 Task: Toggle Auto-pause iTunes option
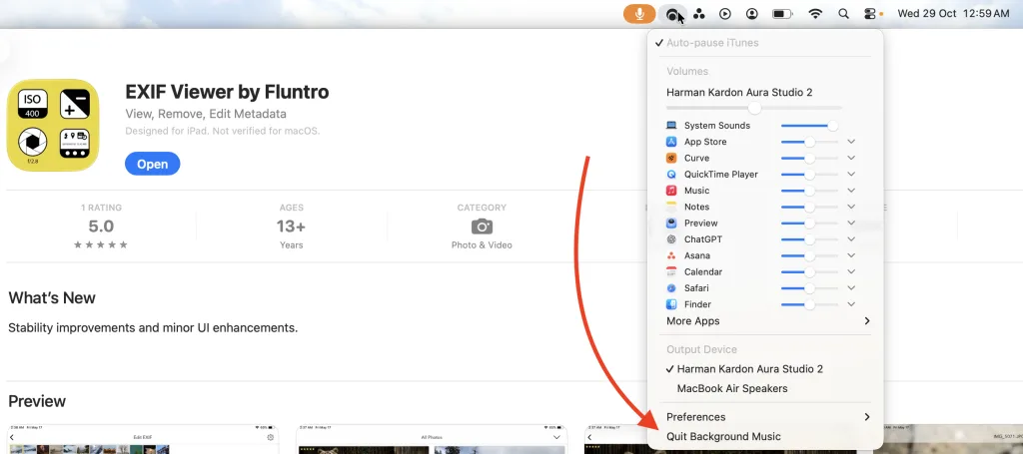(711, 43)
